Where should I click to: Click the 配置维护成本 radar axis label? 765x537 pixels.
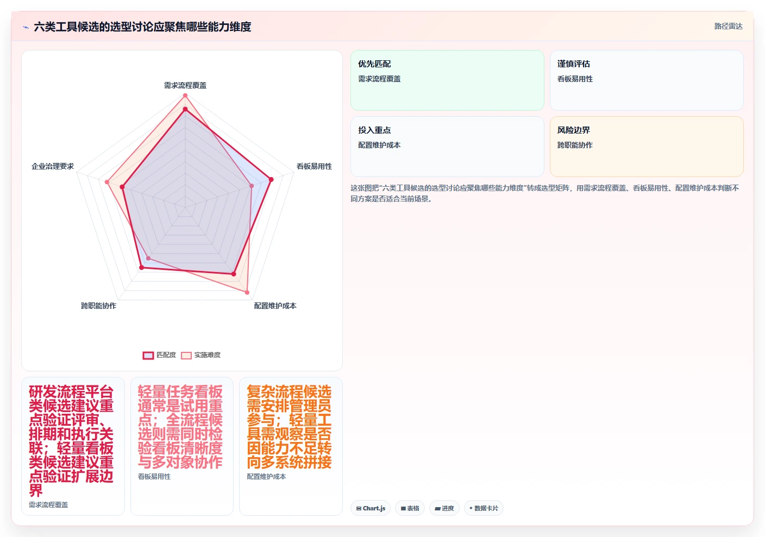(275, 306)
